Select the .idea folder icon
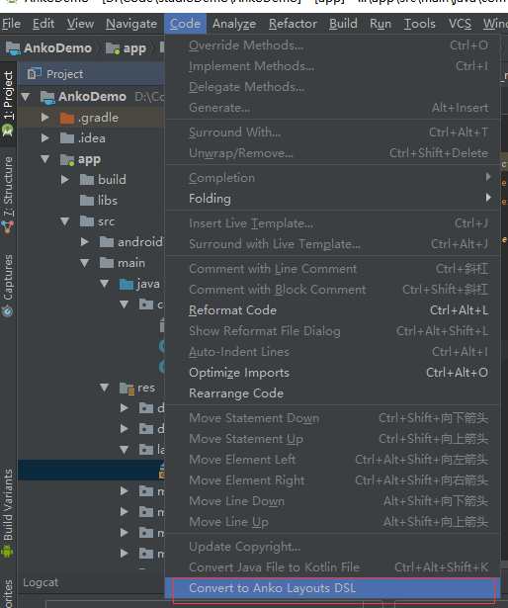 click(x=67, y=138)
